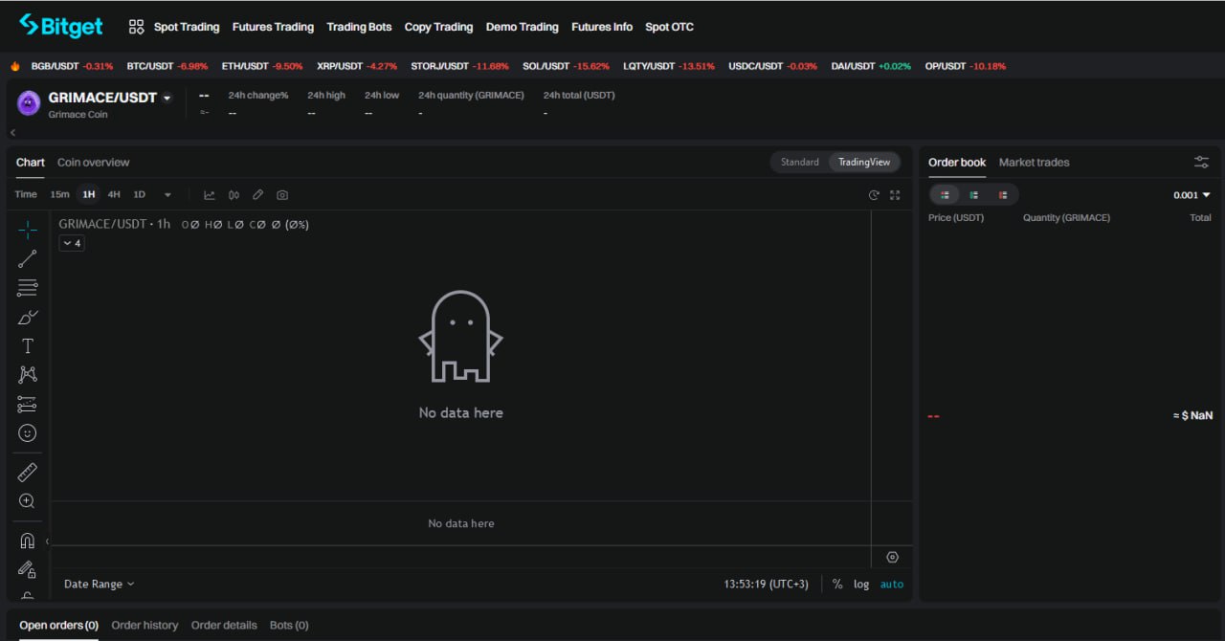1225x641 pixels.
Task: Select the brush drawing tool
Action: (28, 317)
